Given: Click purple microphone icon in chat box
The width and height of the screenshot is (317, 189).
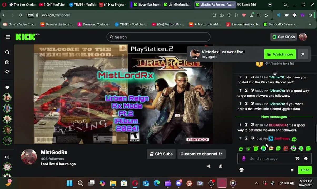Looking at the screenshot, I should tap(244, 158).
